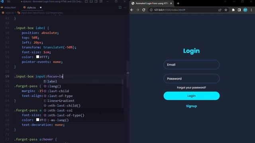Image resolution: width=255 pixels, height=143 pixels.
Task: Click the Email input field
Action: click(x=191, y=65)
